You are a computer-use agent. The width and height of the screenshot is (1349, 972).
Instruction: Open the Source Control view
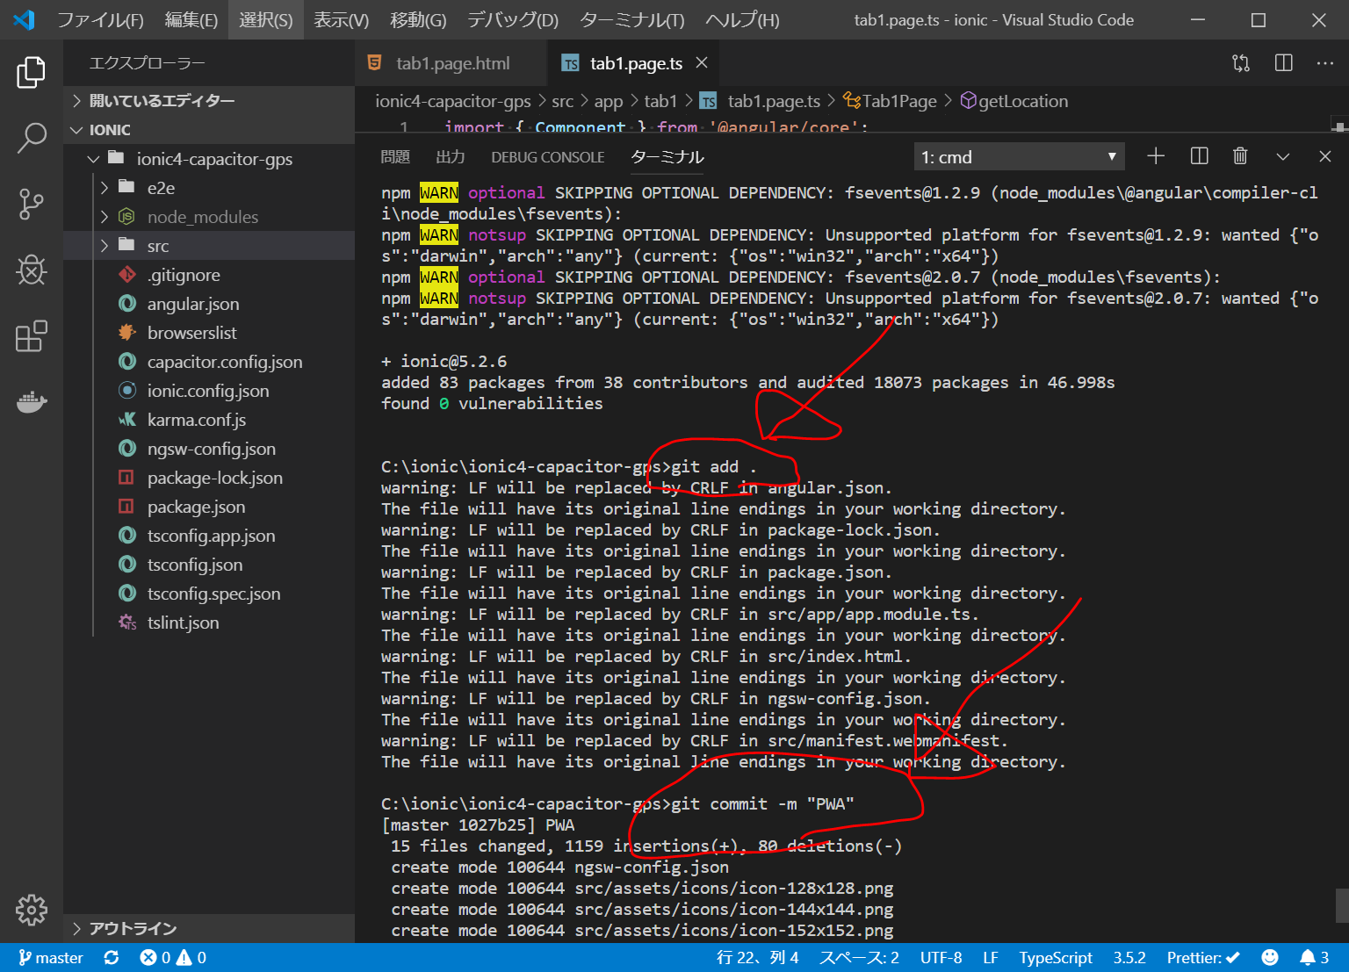32,204
